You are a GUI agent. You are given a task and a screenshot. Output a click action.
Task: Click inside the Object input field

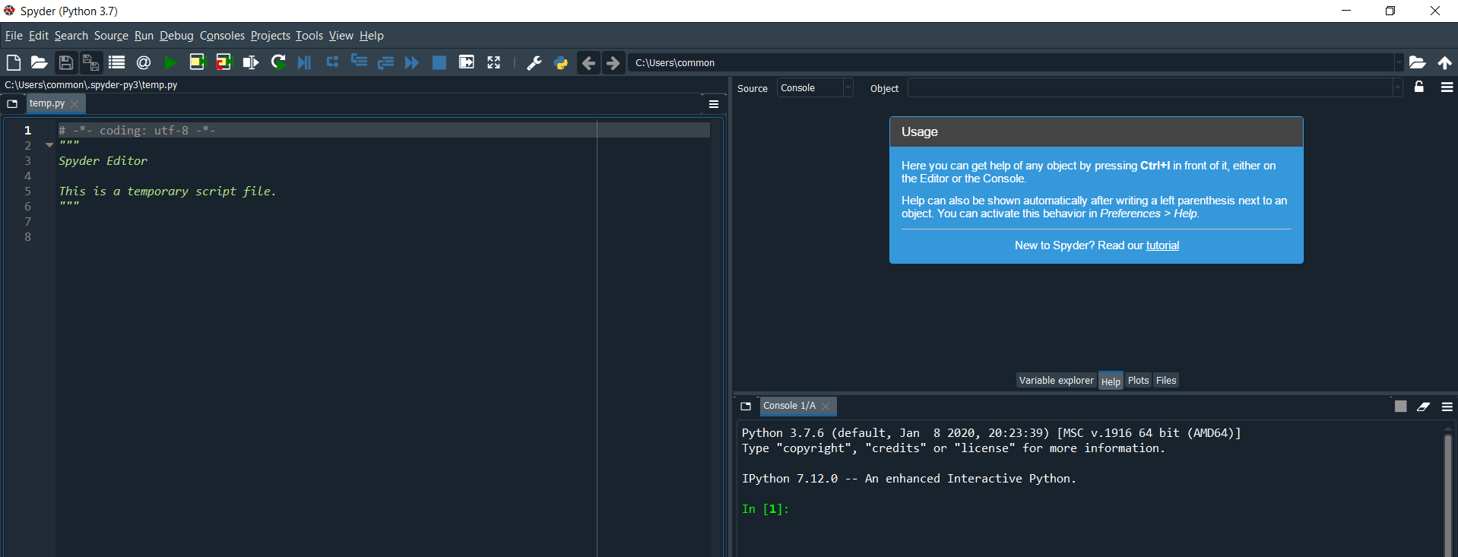(1151, 88)
